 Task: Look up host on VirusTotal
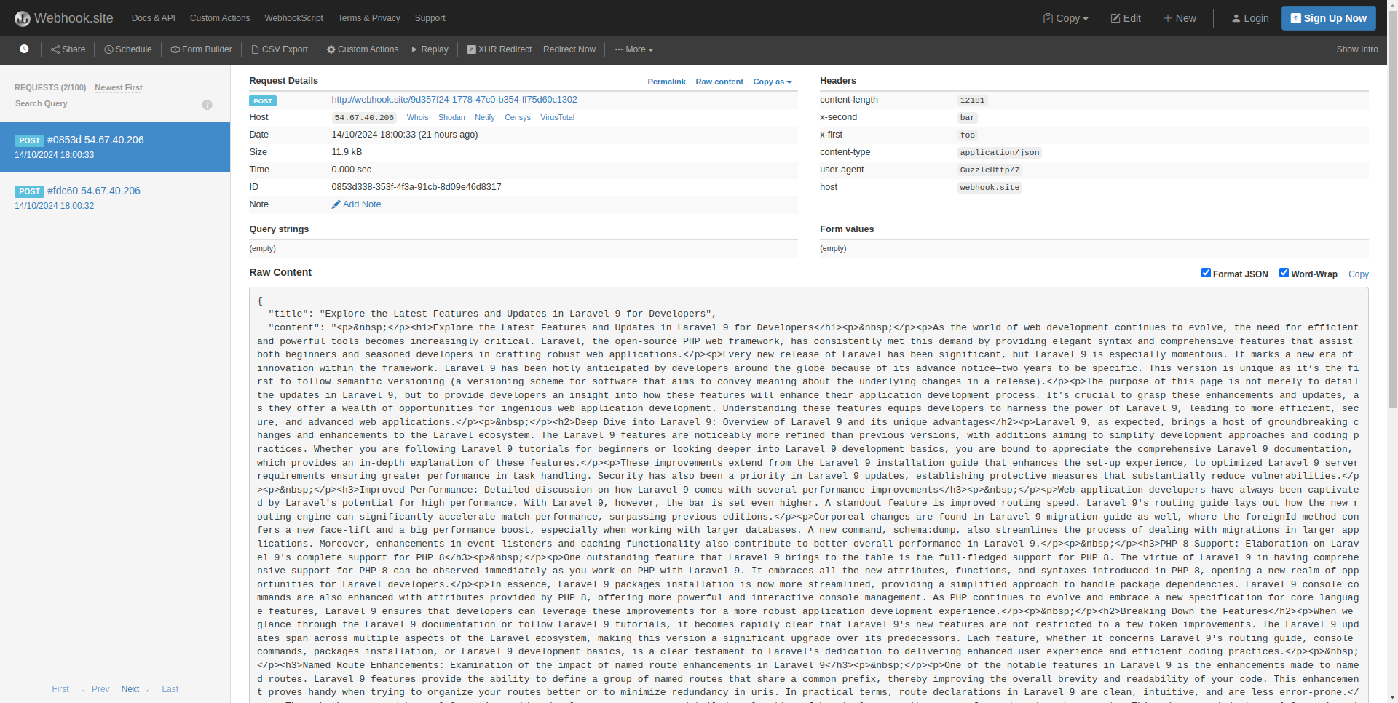[557, 117]
